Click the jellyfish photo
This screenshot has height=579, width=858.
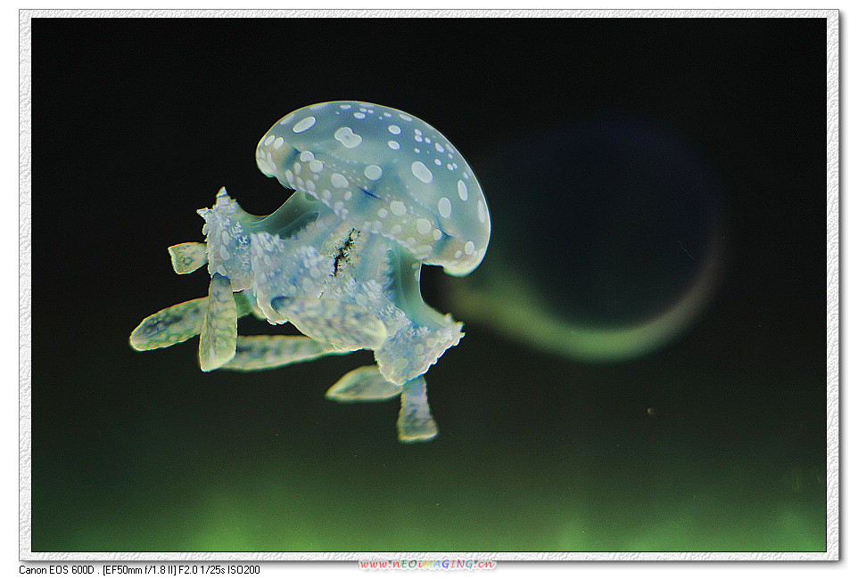tap(428, 284)
